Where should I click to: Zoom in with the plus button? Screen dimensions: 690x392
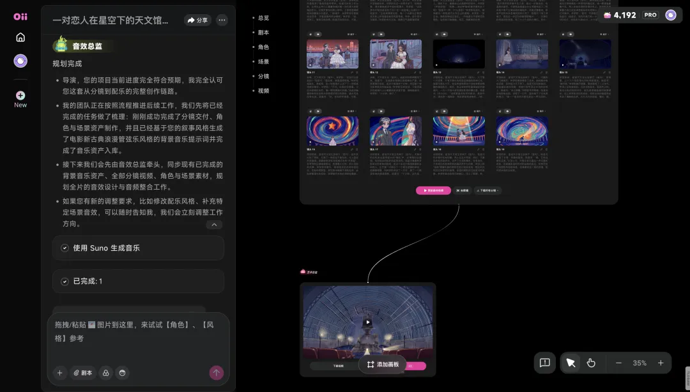click(x=661, y=363)
